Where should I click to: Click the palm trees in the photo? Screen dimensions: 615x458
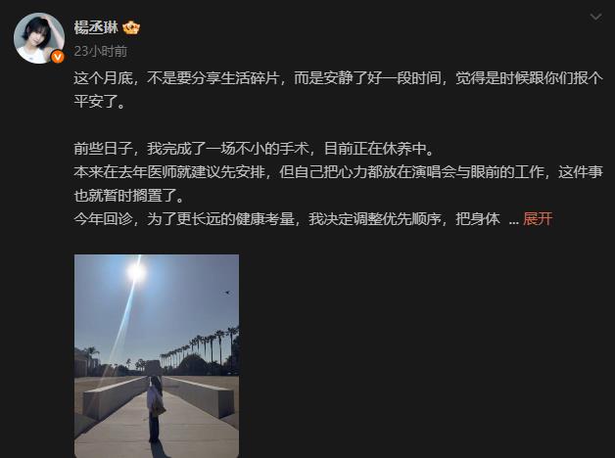199,346
